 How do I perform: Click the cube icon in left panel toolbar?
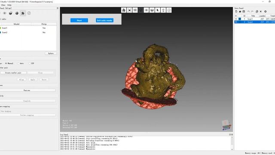10,13
